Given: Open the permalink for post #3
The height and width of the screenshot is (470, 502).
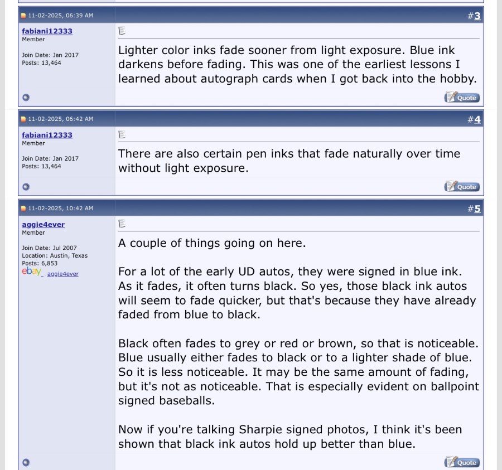Looking at the screenshot, I should (477, 16).
